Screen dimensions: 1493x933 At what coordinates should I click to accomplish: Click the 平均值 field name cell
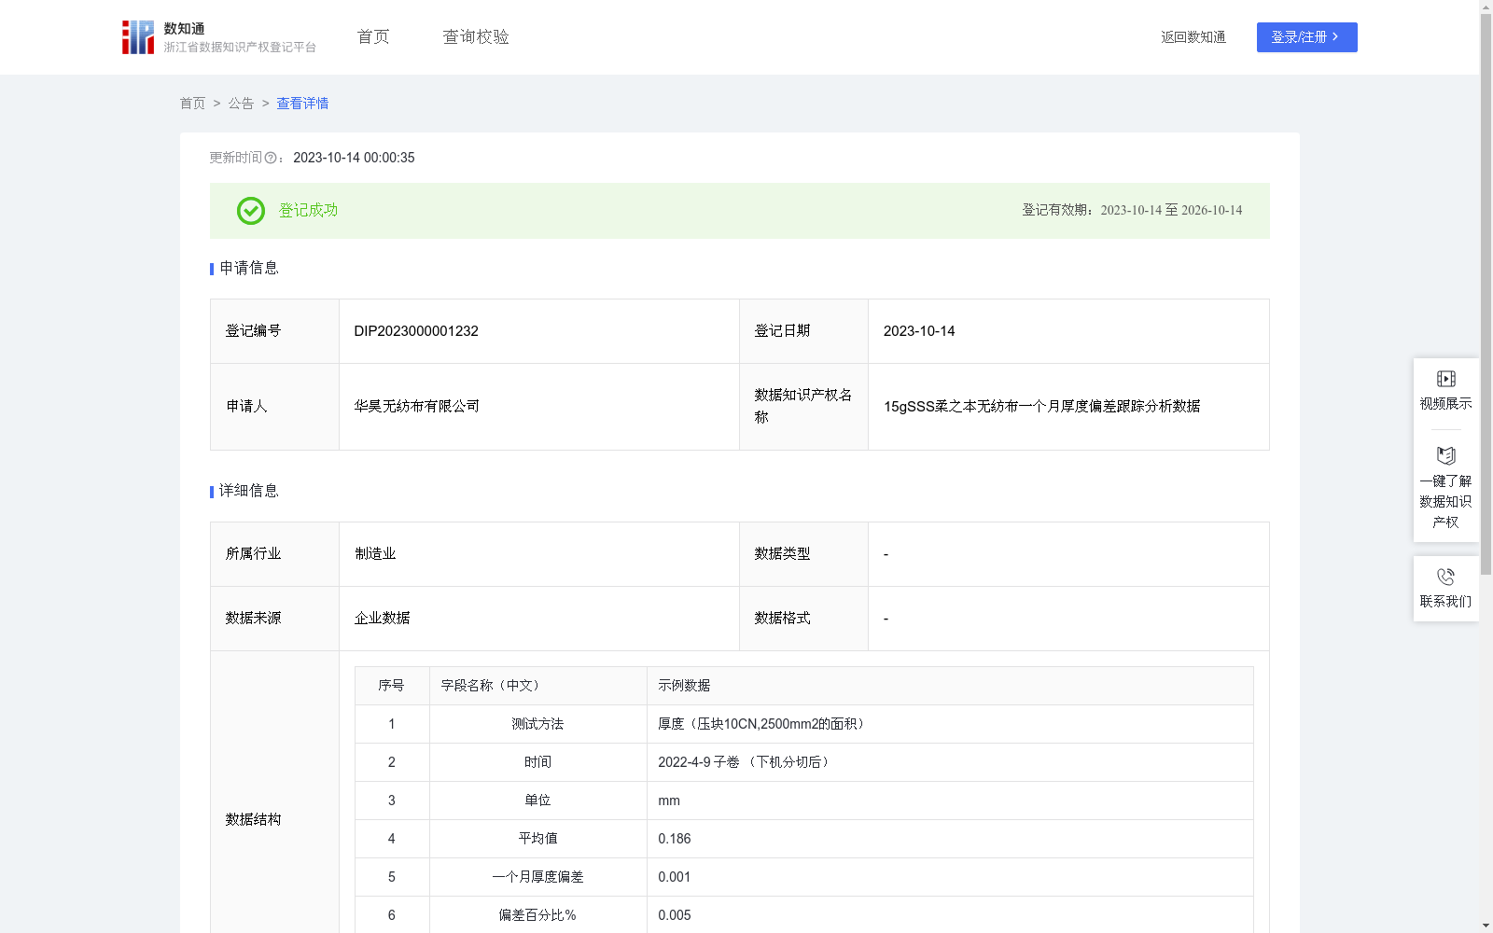[x=538, y=839]
